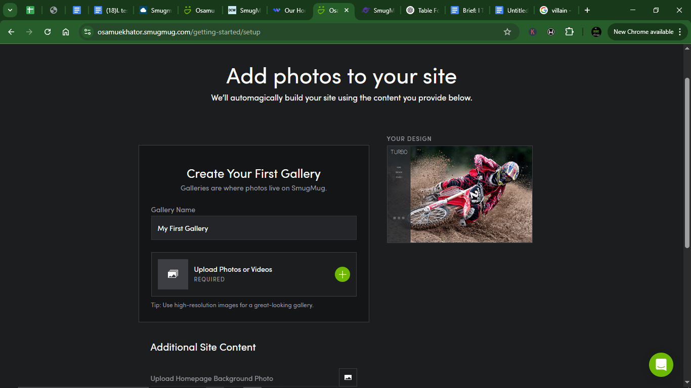The width and height of the screenshot is (691, 388).
Task: Open the Extensions puzzle icon
Action: pos(569,32)
